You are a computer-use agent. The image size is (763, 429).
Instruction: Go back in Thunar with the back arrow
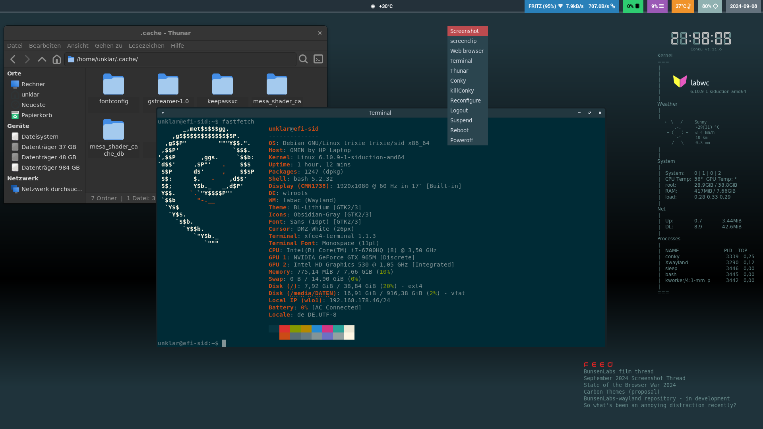pos(13,59)
